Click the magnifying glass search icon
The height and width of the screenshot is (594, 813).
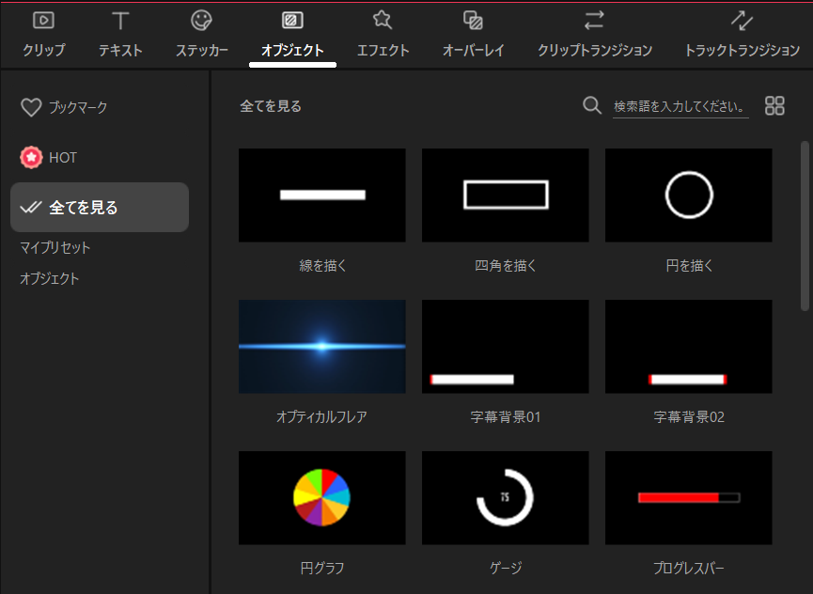point(592,105)
